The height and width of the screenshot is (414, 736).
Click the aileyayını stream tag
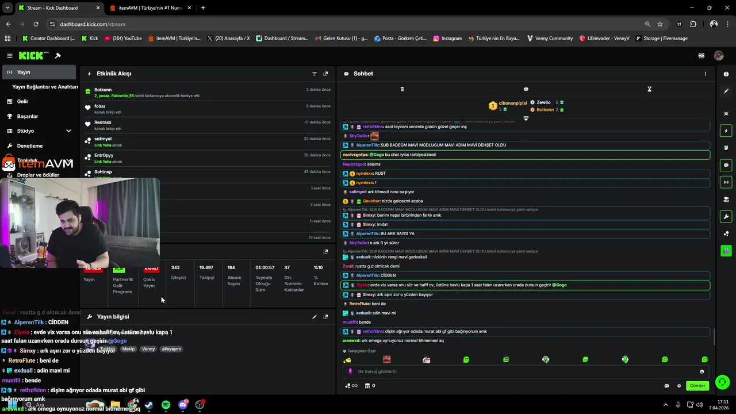point(171,349)
